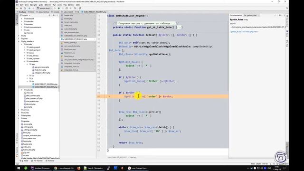Open the File menu
The width and height of the screenshot is (304, 171).
click(x=17, y=5)
